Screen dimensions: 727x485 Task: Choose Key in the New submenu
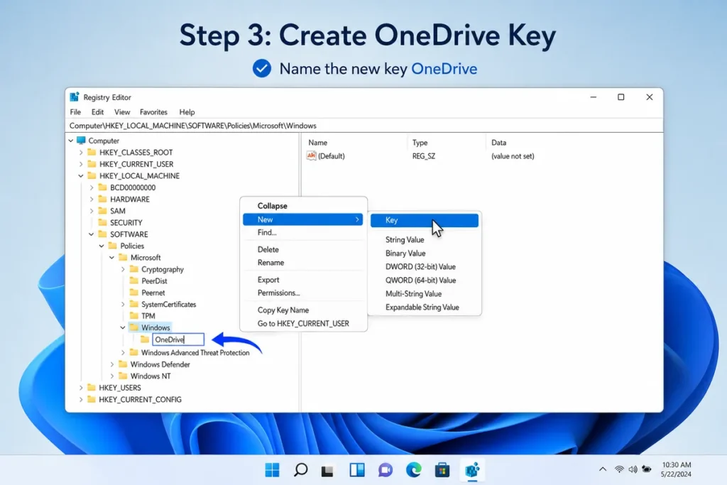pos(425,220)
